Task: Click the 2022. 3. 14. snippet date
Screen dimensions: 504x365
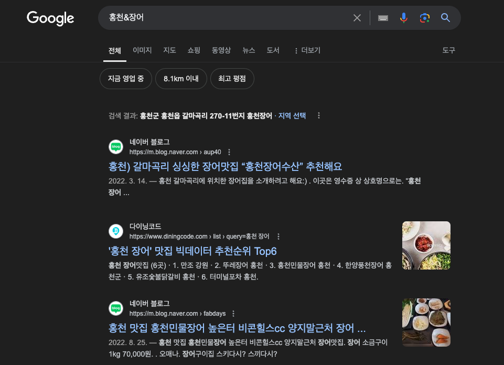Action: point(127,181)
